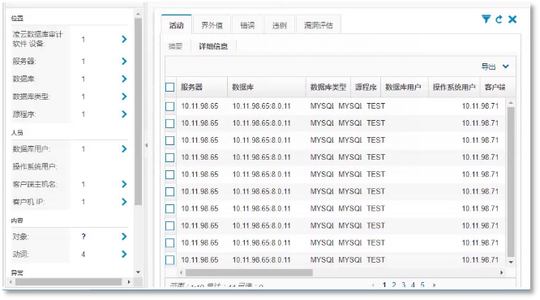The image size is (540, 300).
Task: Check the last visible row's checkbox
Action: tap(169, 259)
